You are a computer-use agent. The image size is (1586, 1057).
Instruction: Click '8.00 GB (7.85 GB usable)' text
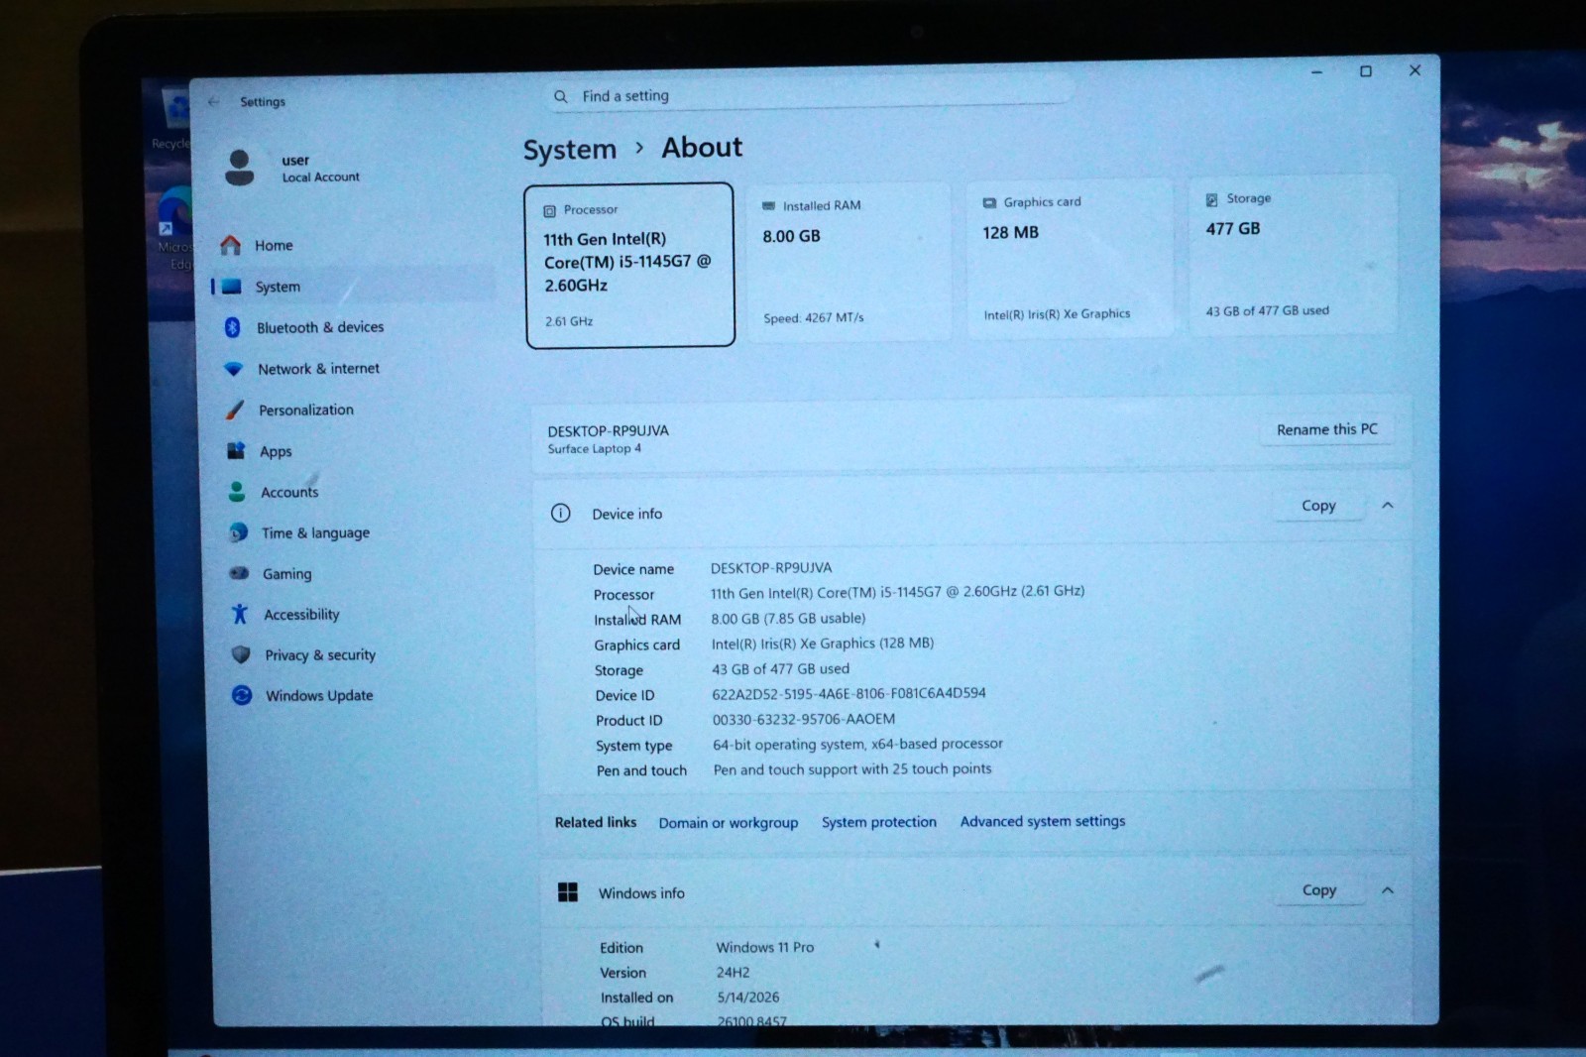click(788, 618)
